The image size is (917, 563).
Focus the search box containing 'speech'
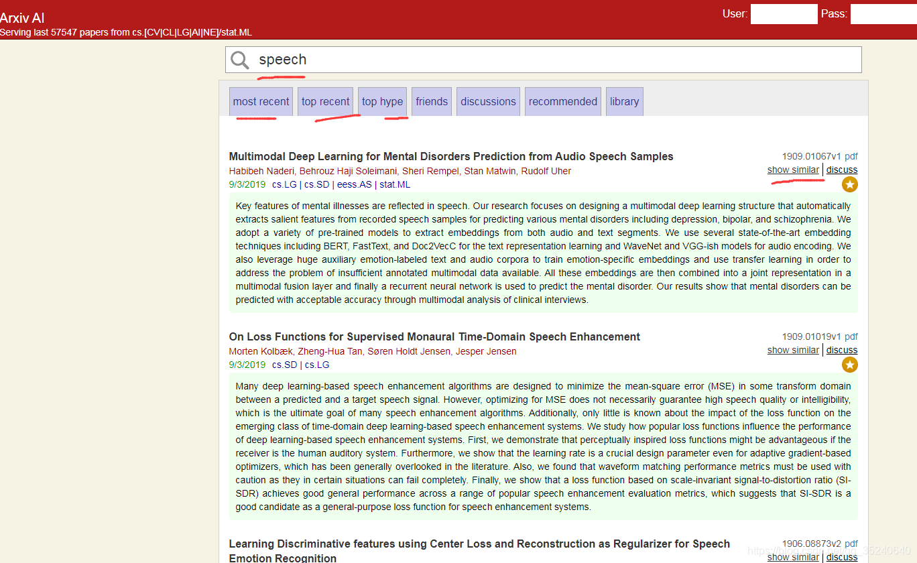tap(544, 60)
